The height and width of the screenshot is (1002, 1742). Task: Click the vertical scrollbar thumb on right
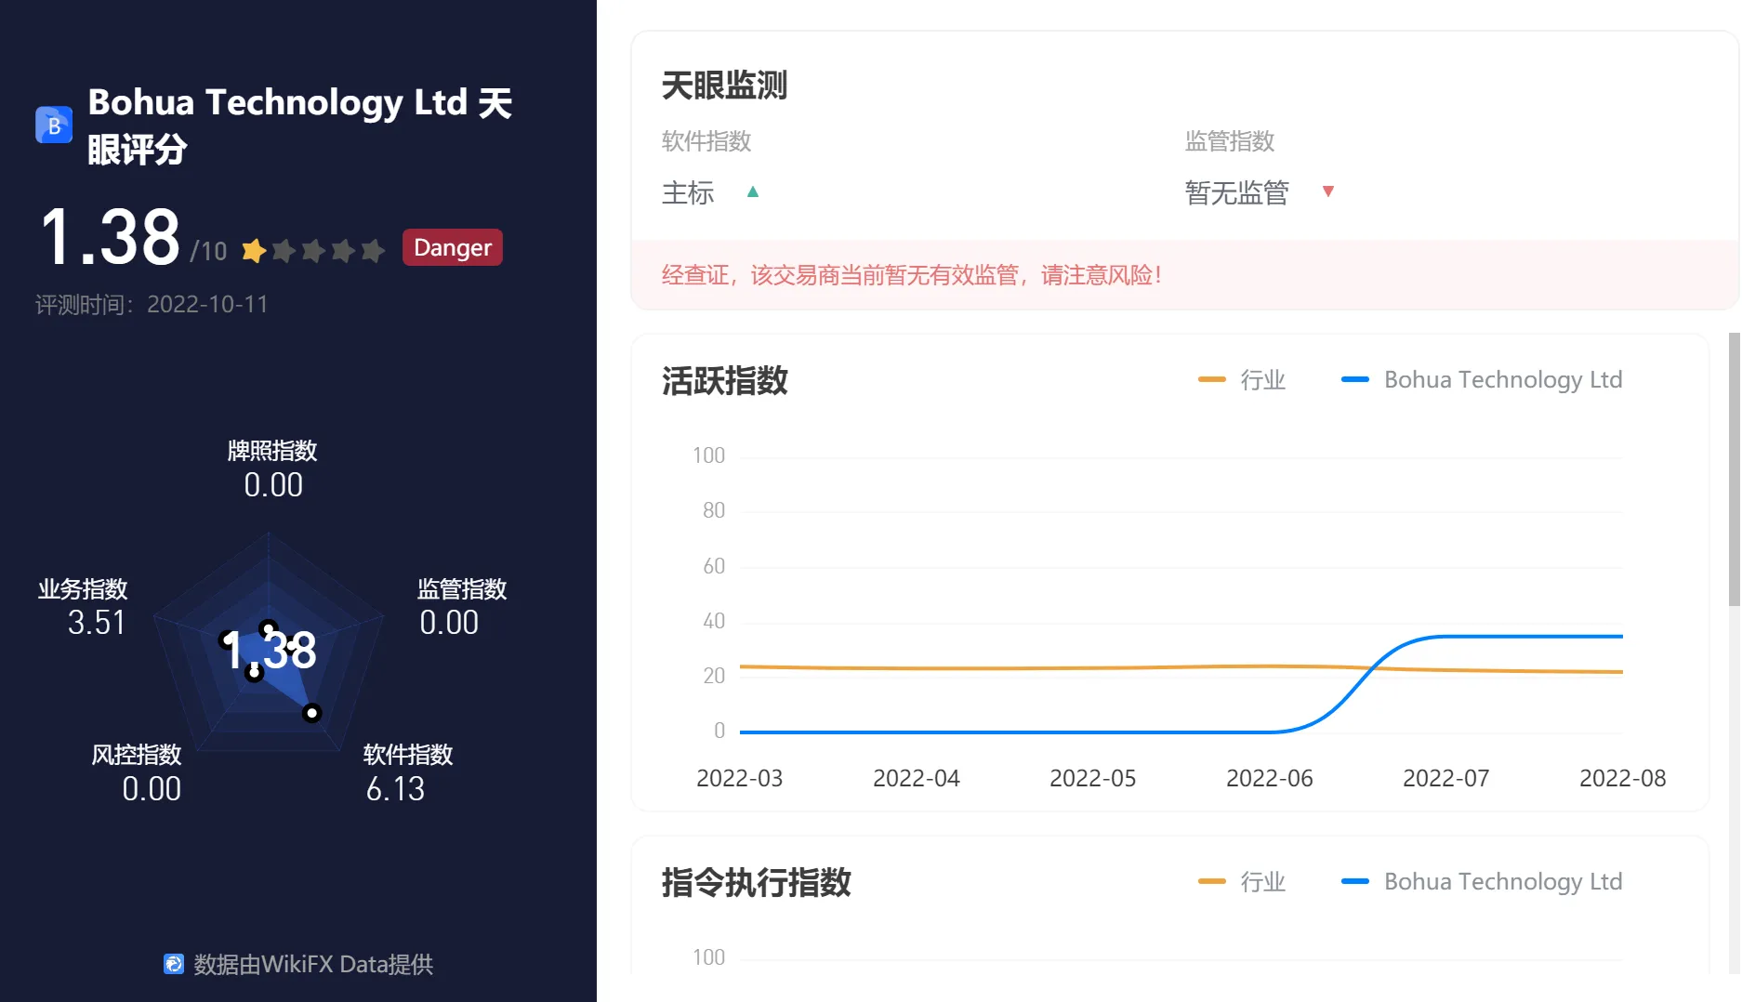[x=1735, y=469]
